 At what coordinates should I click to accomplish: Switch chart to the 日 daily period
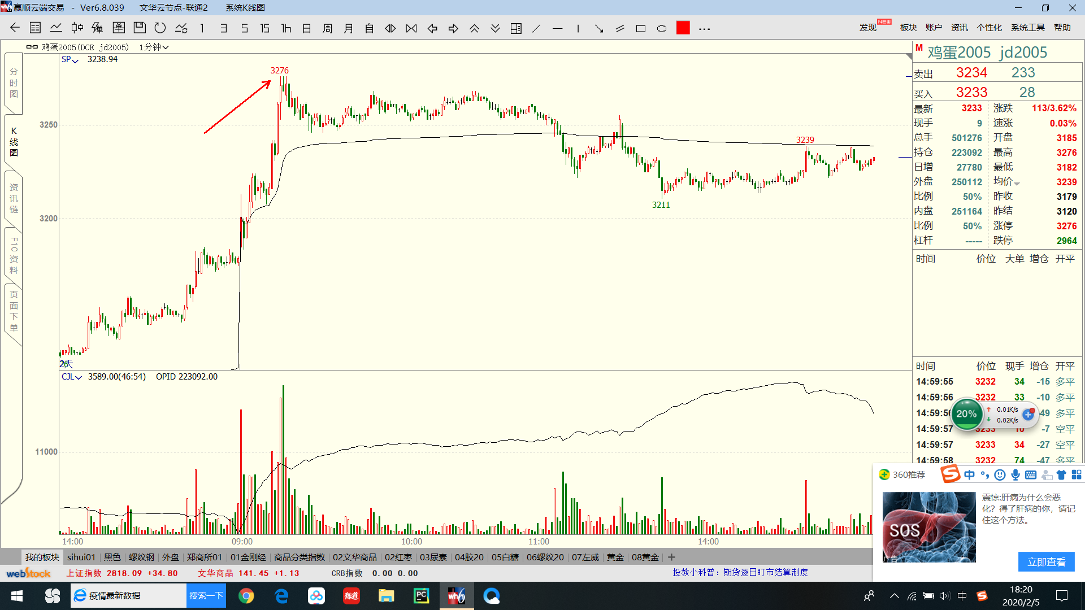point(306,28)
